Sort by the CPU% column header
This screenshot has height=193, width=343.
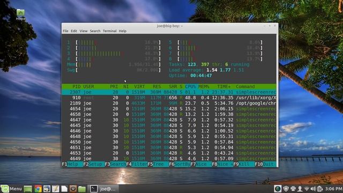[x=191, y=87]
